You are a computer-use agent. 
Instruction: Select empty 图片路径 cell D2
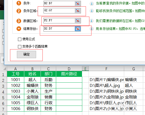(x=69, y=80)
